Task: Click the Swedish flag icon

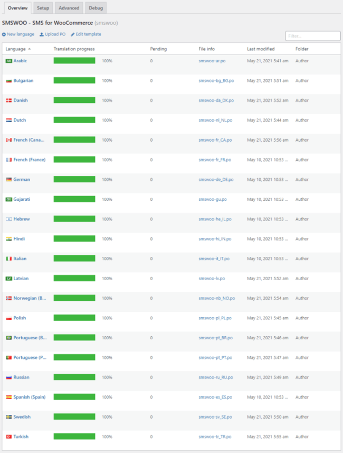Action: pos(8,417)
